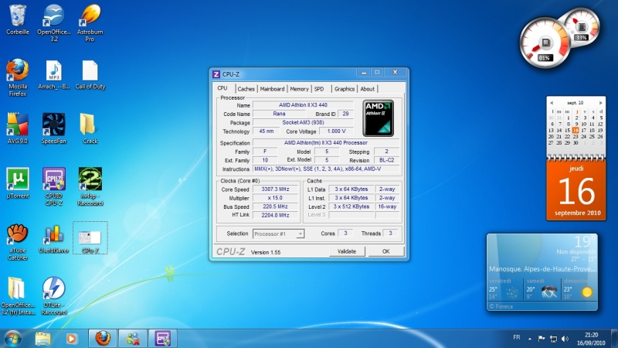
Task: Open Windows Live Messenger taskbar icon
Action: [x=133, y=339]
